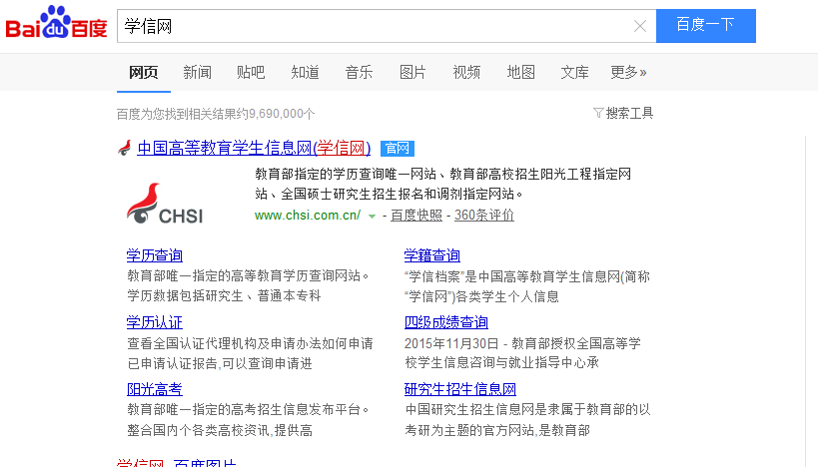The image size is (818, 467).
Task: Open the 四级成绩查询 sublink
Action: tap(446, 322)
